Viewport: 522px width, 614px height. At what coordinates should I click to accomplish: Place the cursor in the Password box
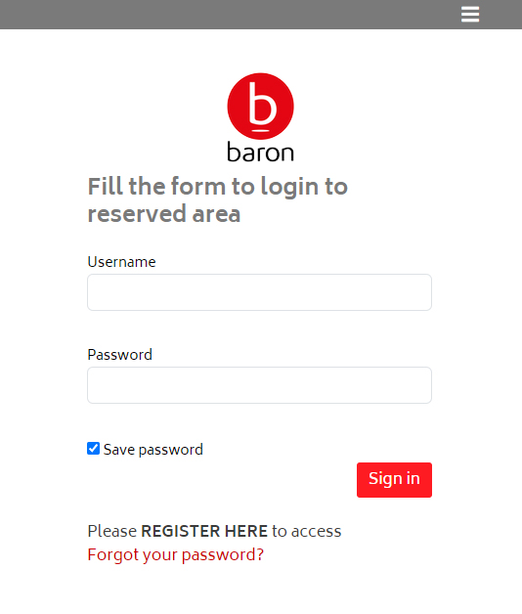[x=259, y=385]
